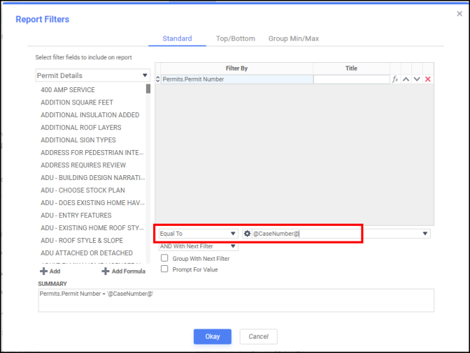
Task: Select ADDITIONAL ROOF LAYERS field
Action: point(81,127)
